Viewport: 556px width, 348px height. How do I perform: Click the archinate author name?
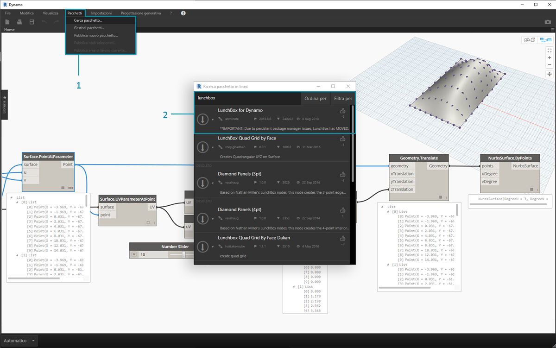[233, 119]
